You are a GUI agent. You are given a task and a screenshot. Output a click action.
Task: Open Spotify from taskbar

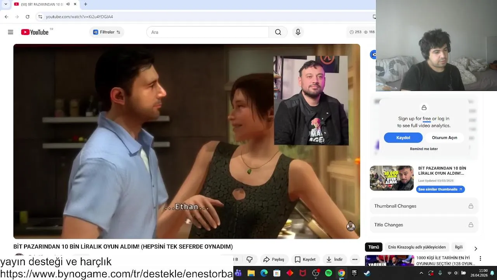(x=328, y=273)
